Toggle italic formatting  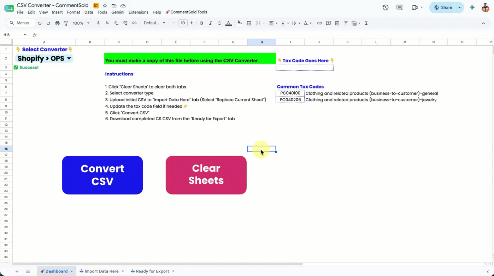pos(210,23)
